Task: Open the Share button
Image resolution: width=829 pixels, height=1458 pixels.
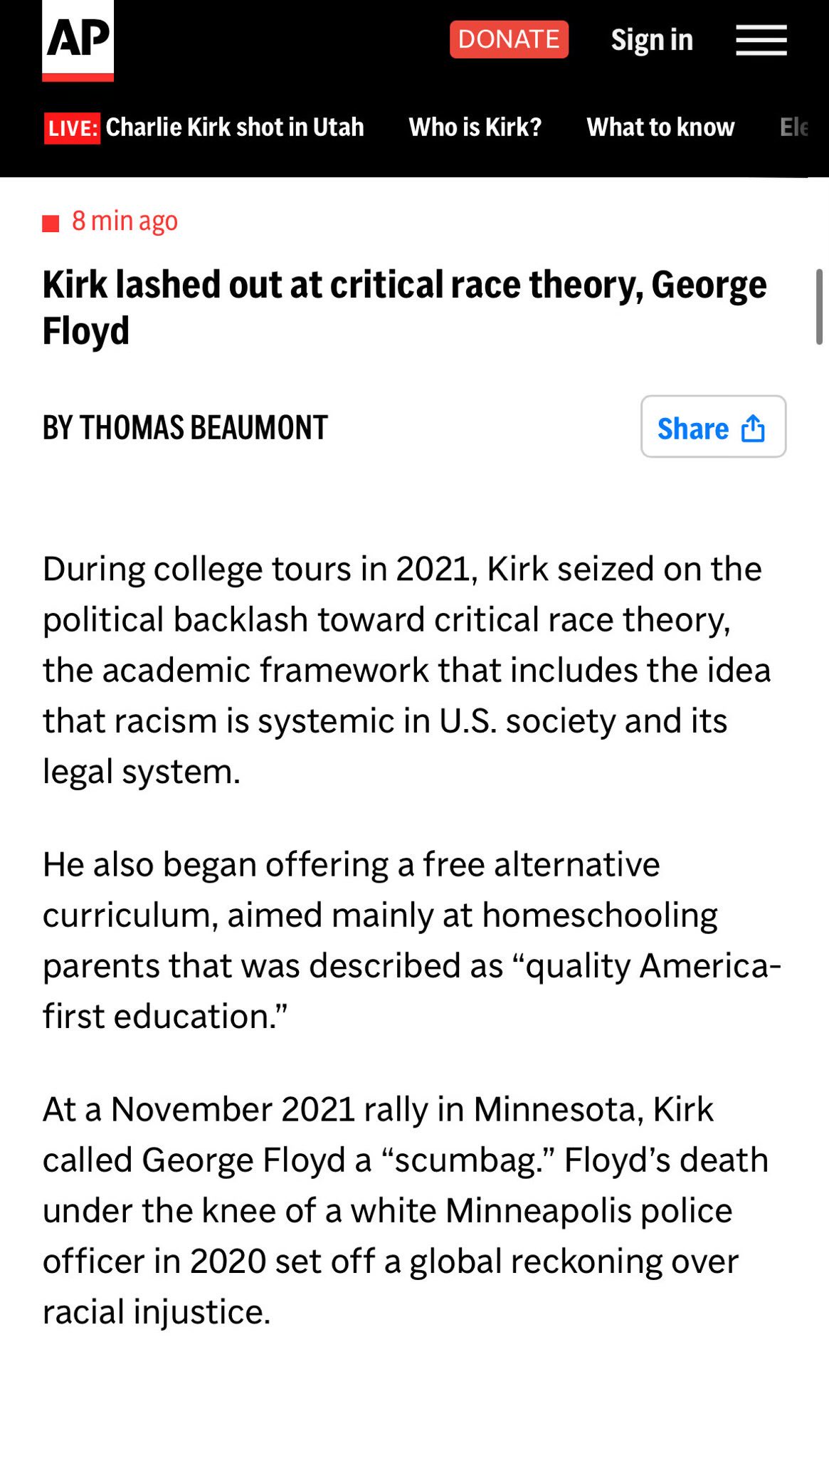Action: (x=713, y=426)
